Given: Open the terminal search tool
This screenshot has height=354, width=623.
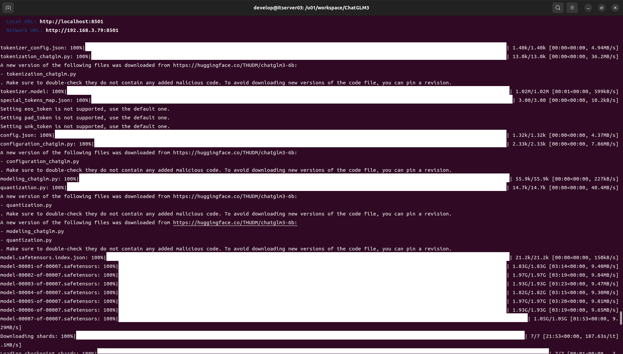Looking at the screenshot, I should 558,7.
